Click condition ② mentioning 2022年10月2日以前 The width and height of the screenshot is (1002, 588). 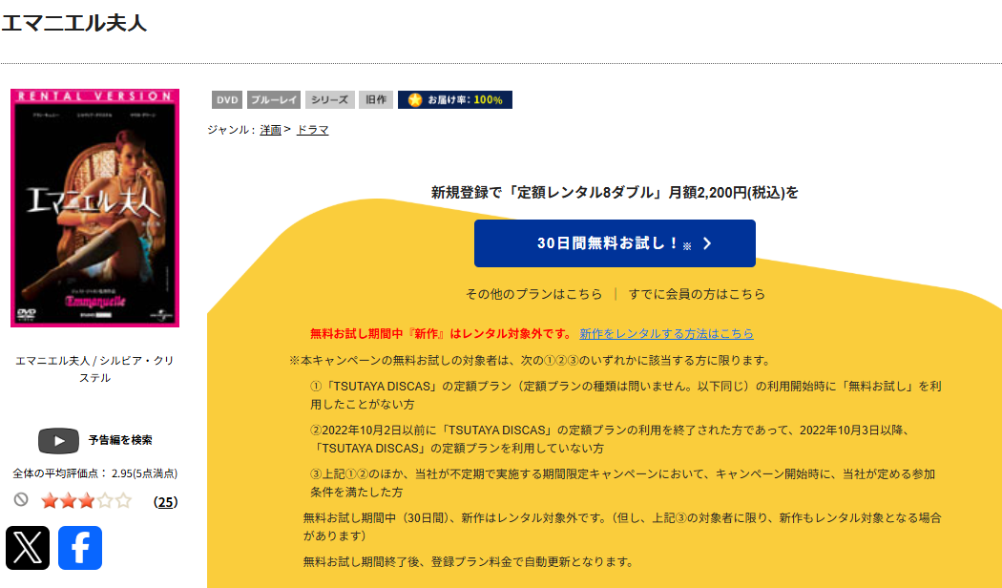611,439
